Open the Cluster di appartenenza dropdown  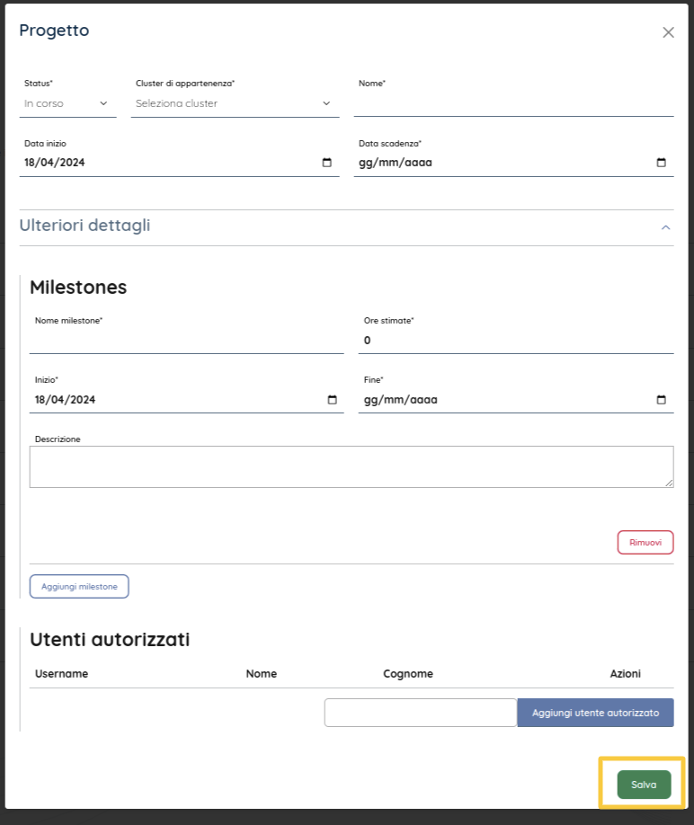tap(235, 103)
